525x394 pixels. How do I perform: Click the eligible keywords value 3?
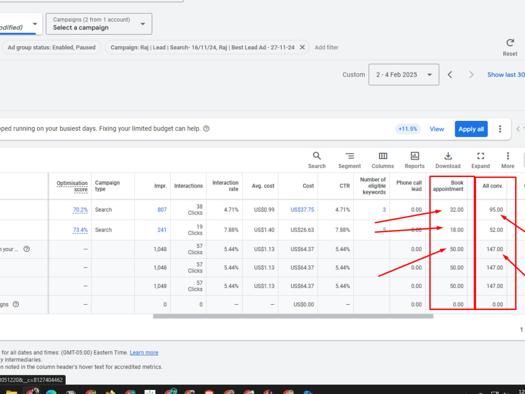384,210
